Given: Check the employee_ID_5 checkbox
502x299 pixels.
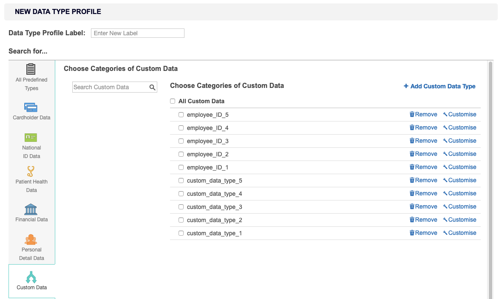Looking at the screenshot, I should coord(181,115).
